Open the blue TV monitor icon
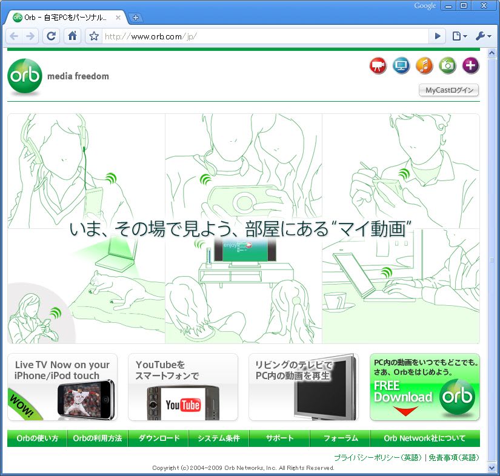 (x=401, y=65)
